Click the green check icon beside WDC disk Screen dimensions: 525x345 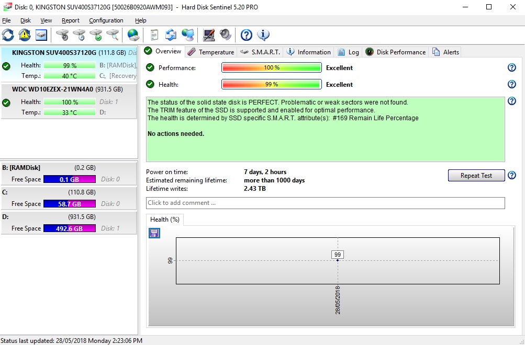[x=6, y=102]
